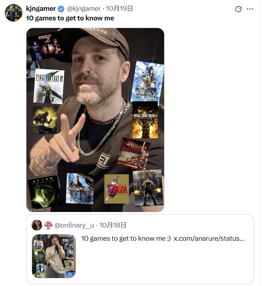Open kjngamer's profile avatar

13,13
